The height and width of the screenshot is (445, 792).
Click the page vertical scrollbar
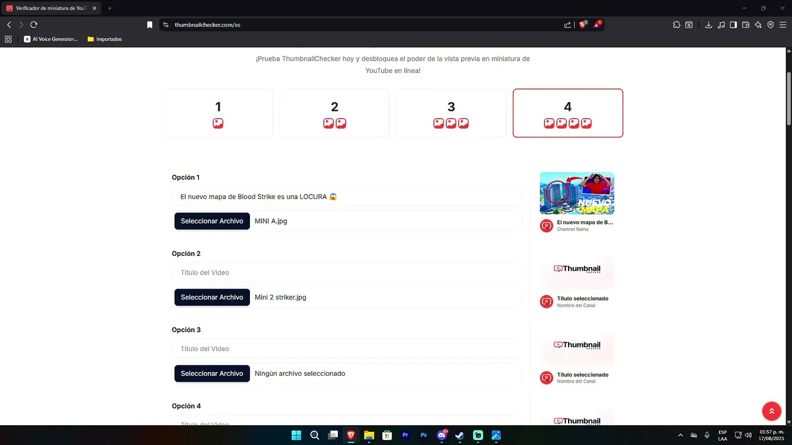coord(789,99)
